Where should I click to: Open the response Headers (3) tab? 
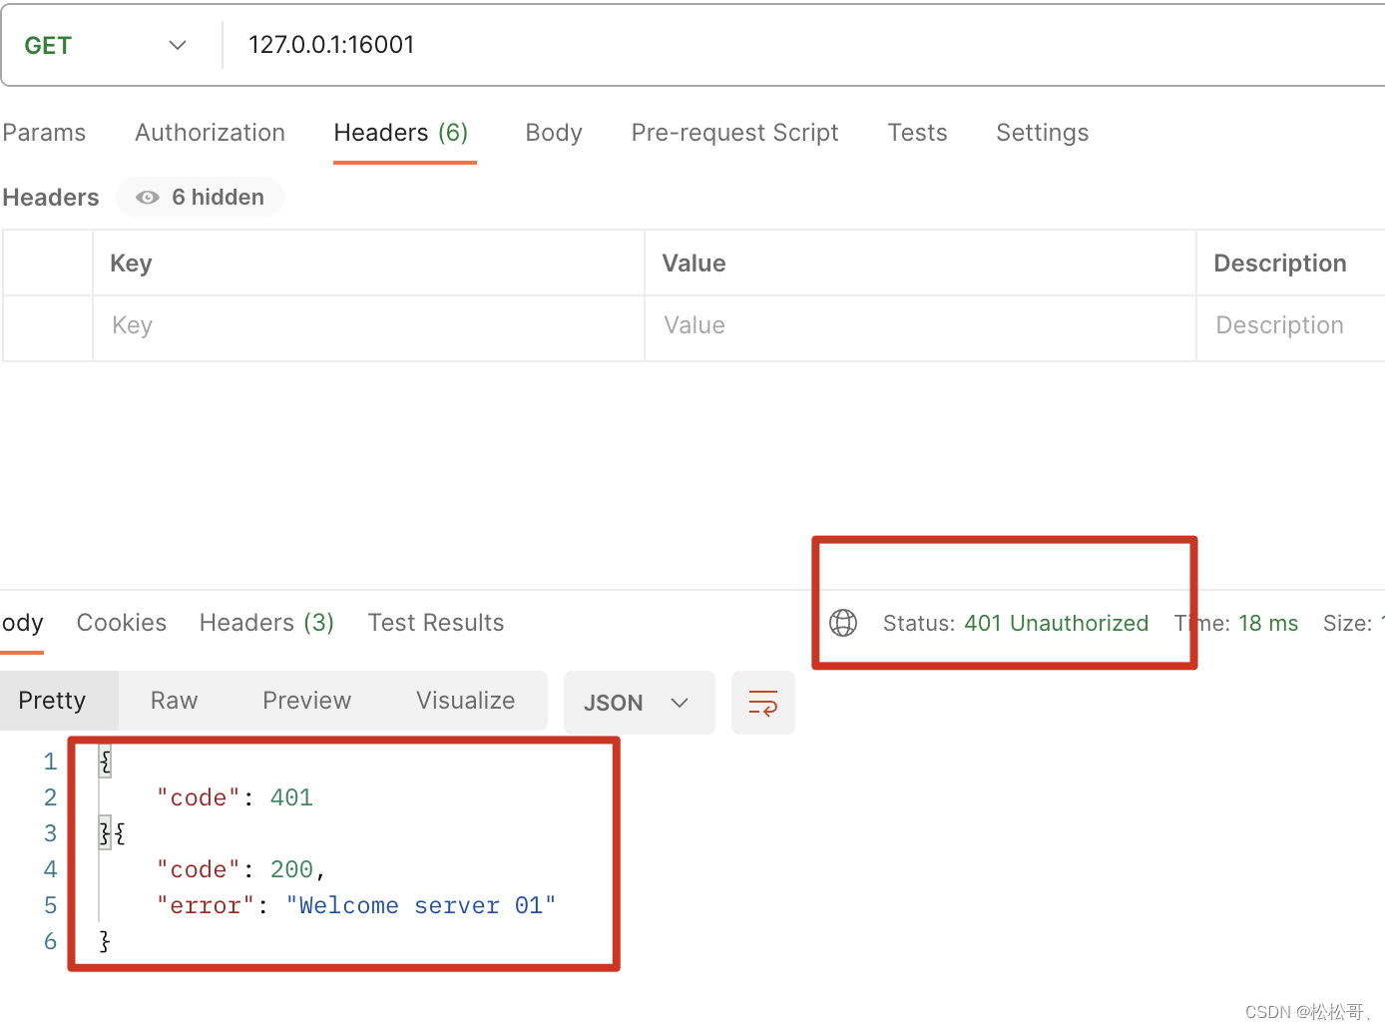(266, 623)
